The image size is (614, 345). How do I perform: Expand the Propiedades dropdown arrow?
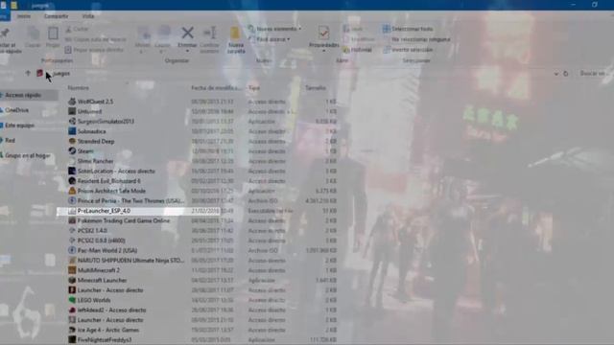click(x=323, y=51)
